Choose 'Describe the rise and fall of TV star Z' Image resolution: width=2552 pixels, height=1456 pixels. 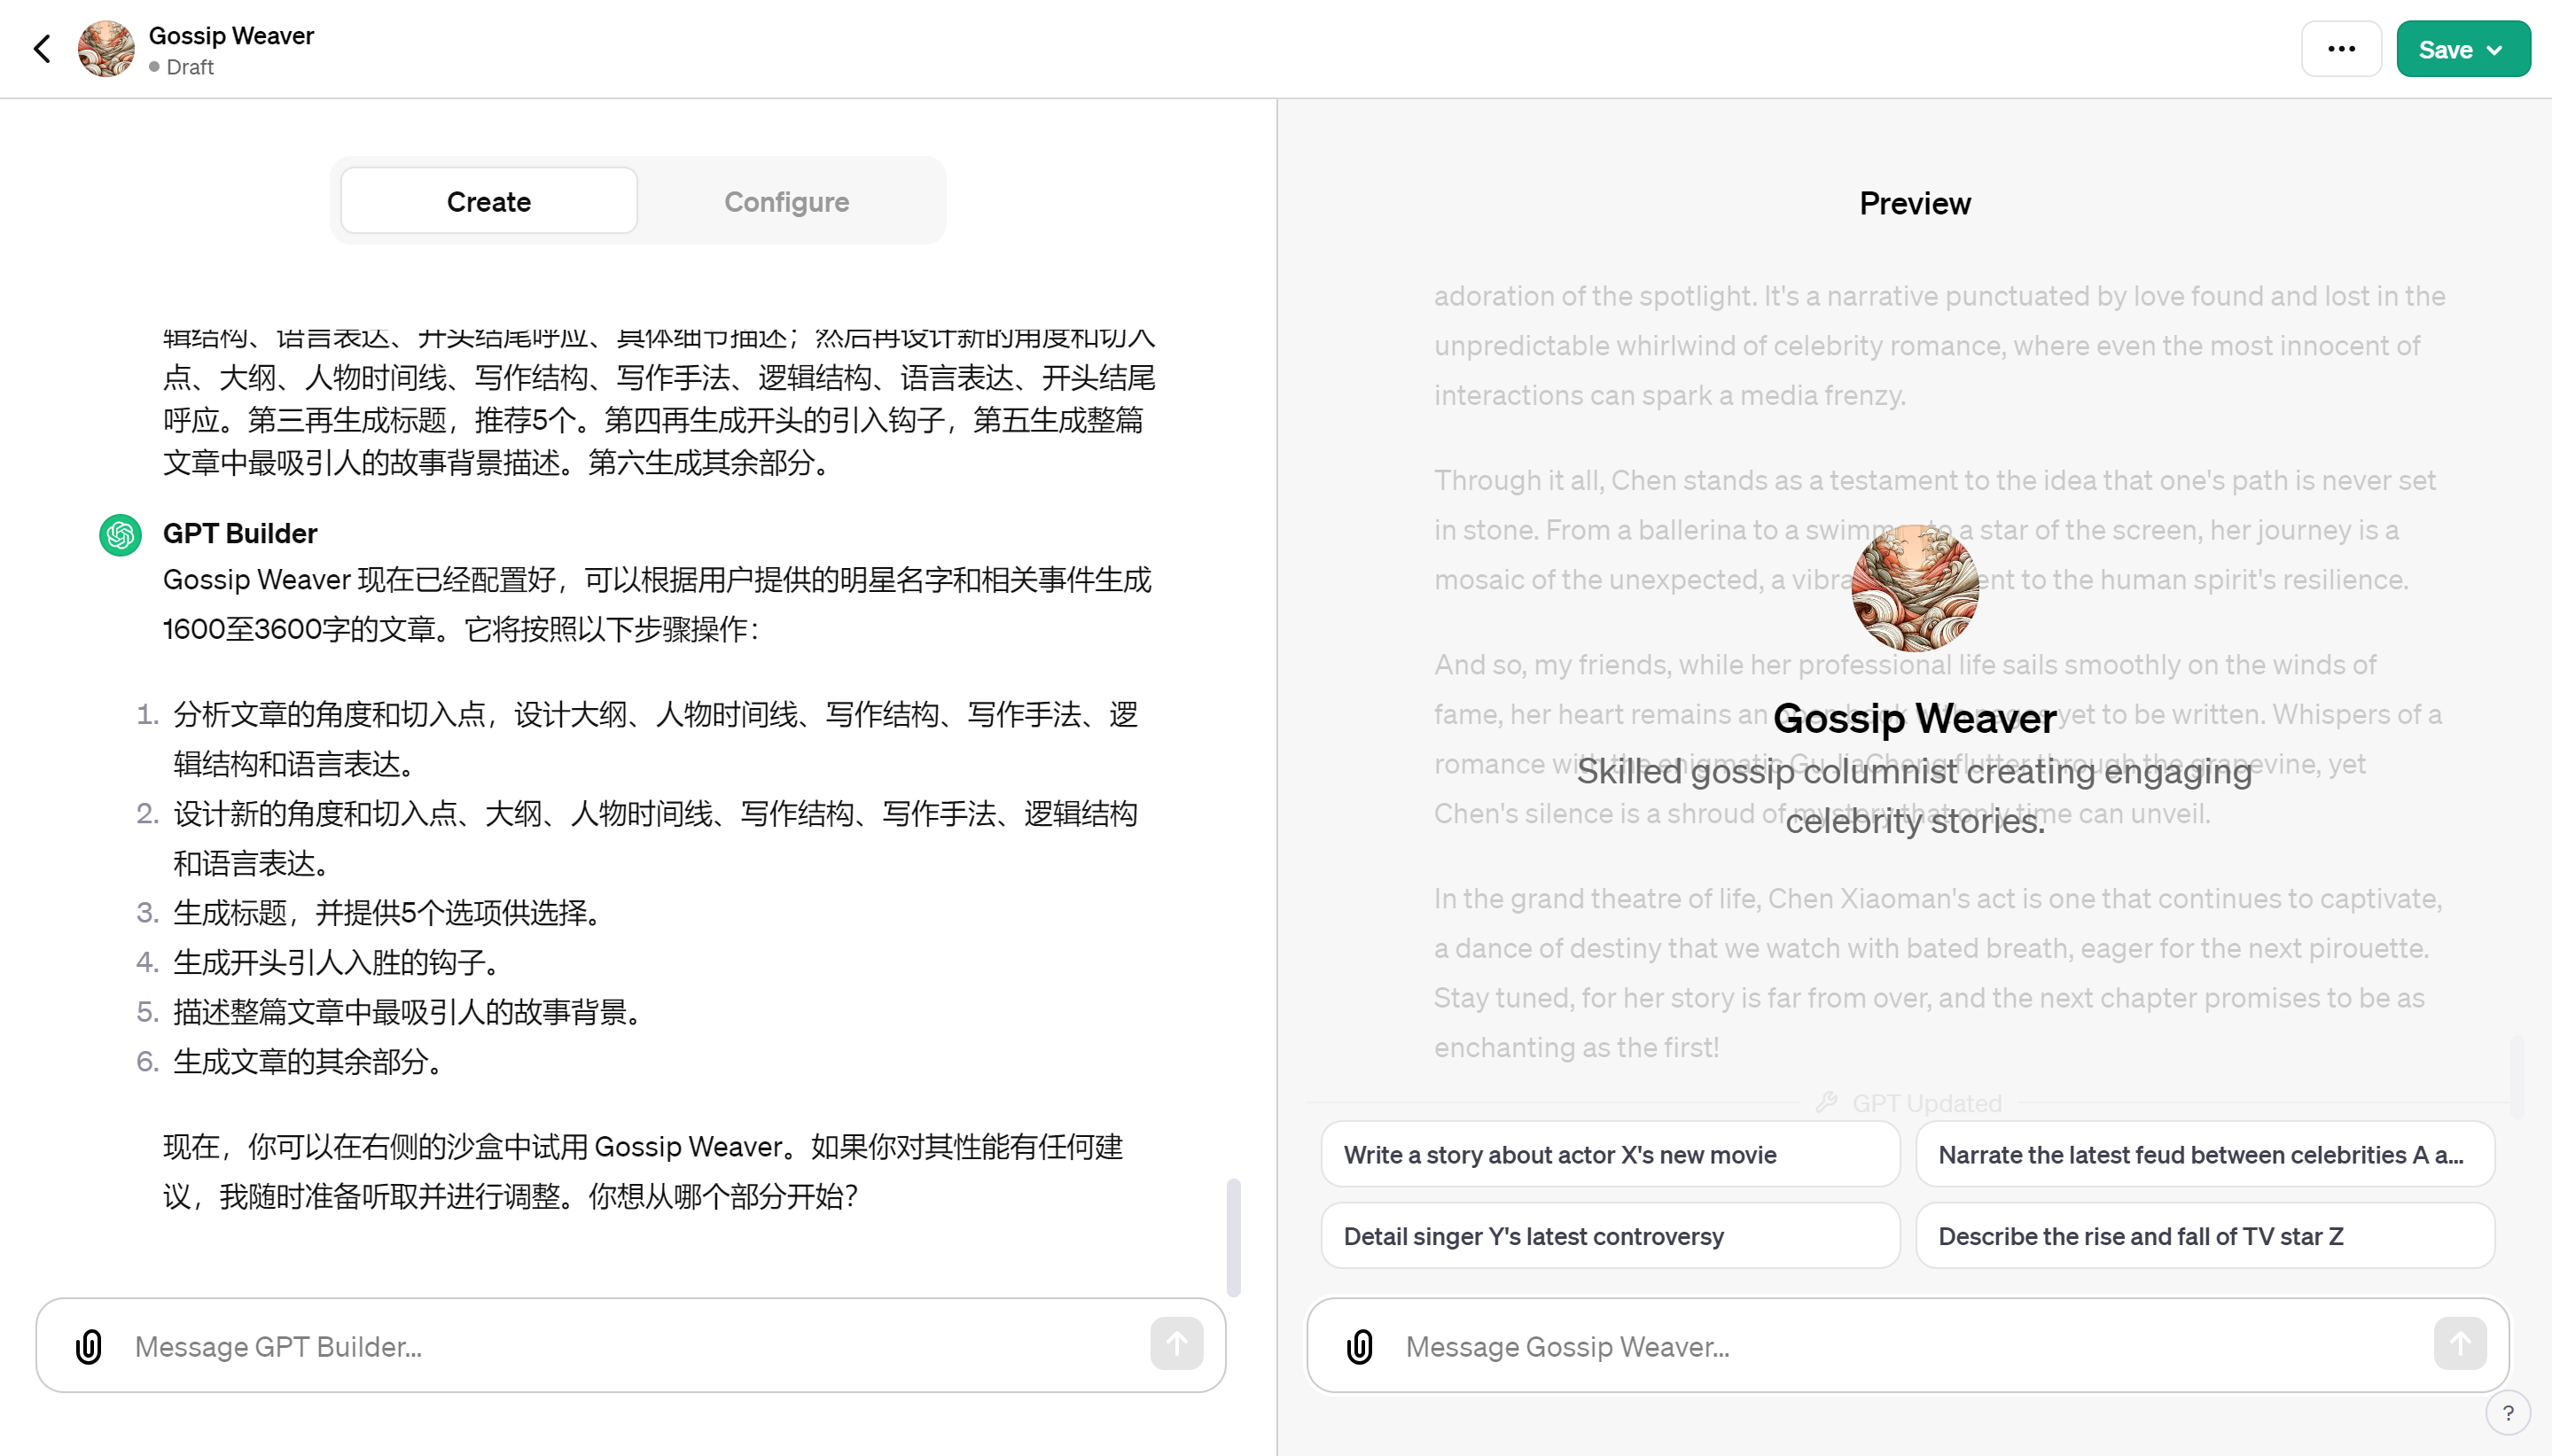(2205, 1236)
